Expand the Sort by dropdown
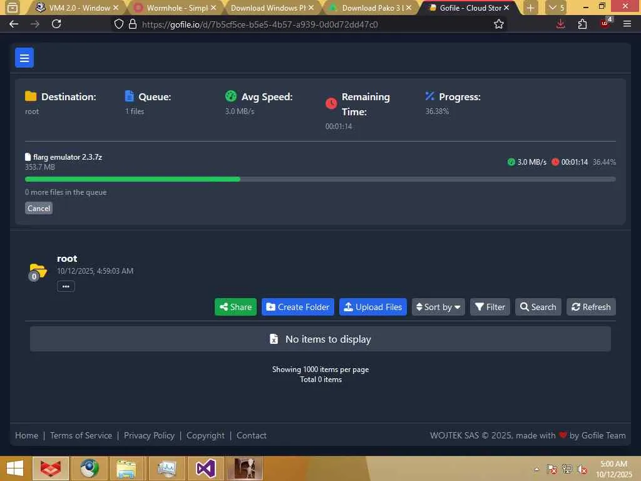The width and height of the screenshot is (641, 481). pos(438,307)
